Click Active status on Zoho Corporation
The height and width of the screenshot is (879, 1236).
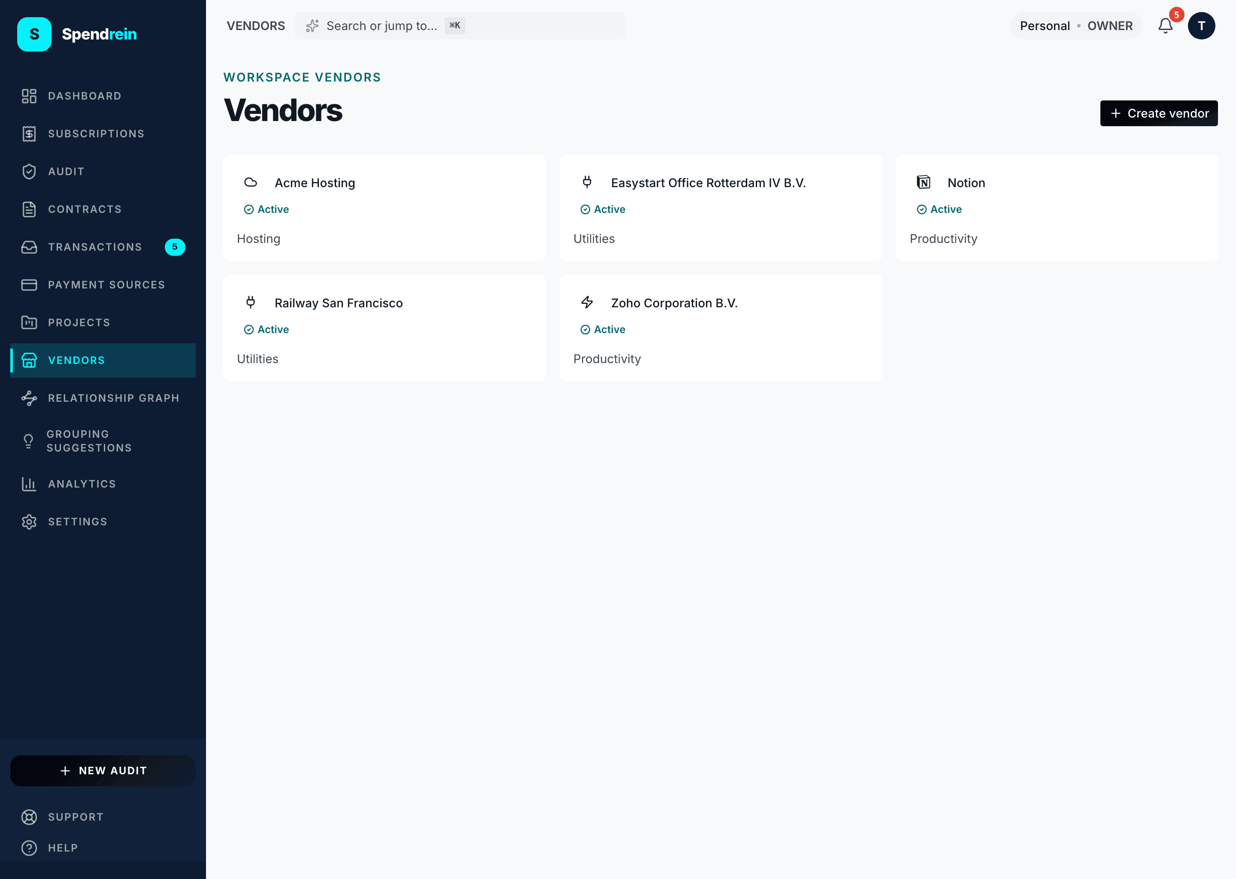click(602, 329)
